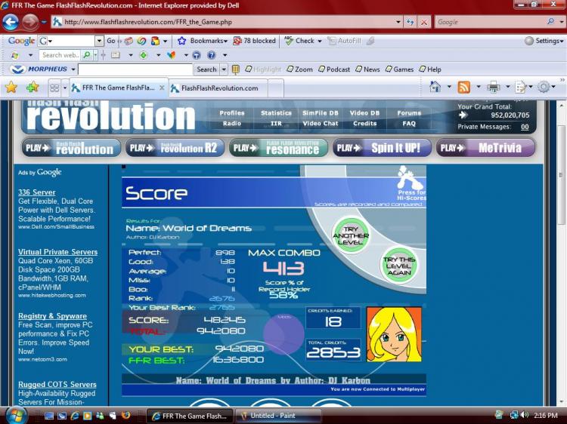Click the blonde character avatar image
Viewport: 567px width, 424px height.
click(x=394, y=334)
